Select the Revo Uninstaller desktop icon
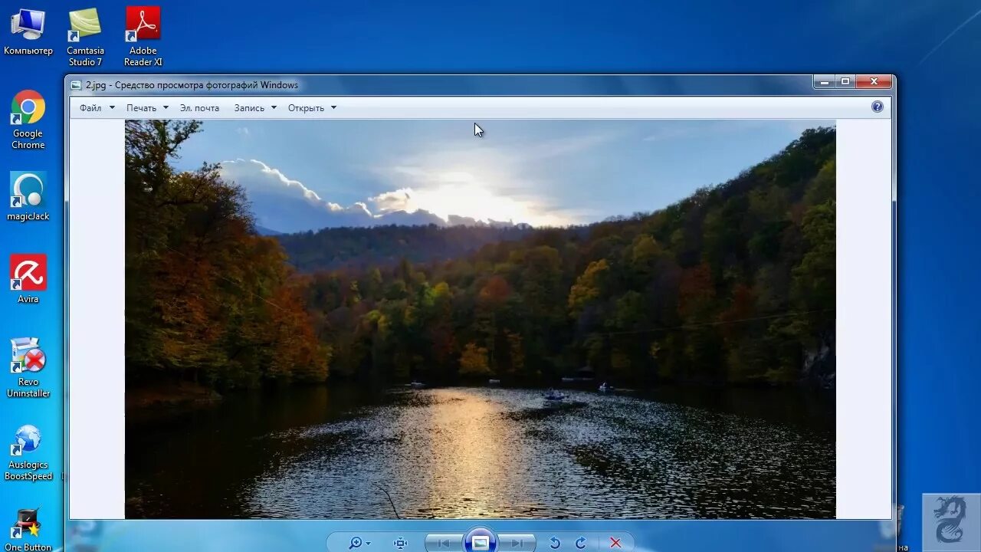981x552 pixels. [x=28, y=368]
